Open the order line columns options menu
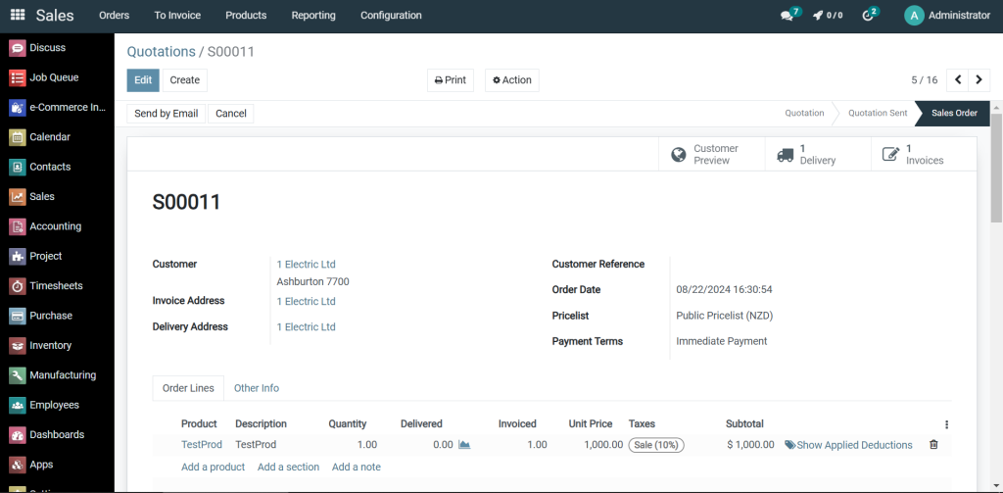The width and height of the screenshot is (1003, 493). pyautogui.click(x=946, y=424)
